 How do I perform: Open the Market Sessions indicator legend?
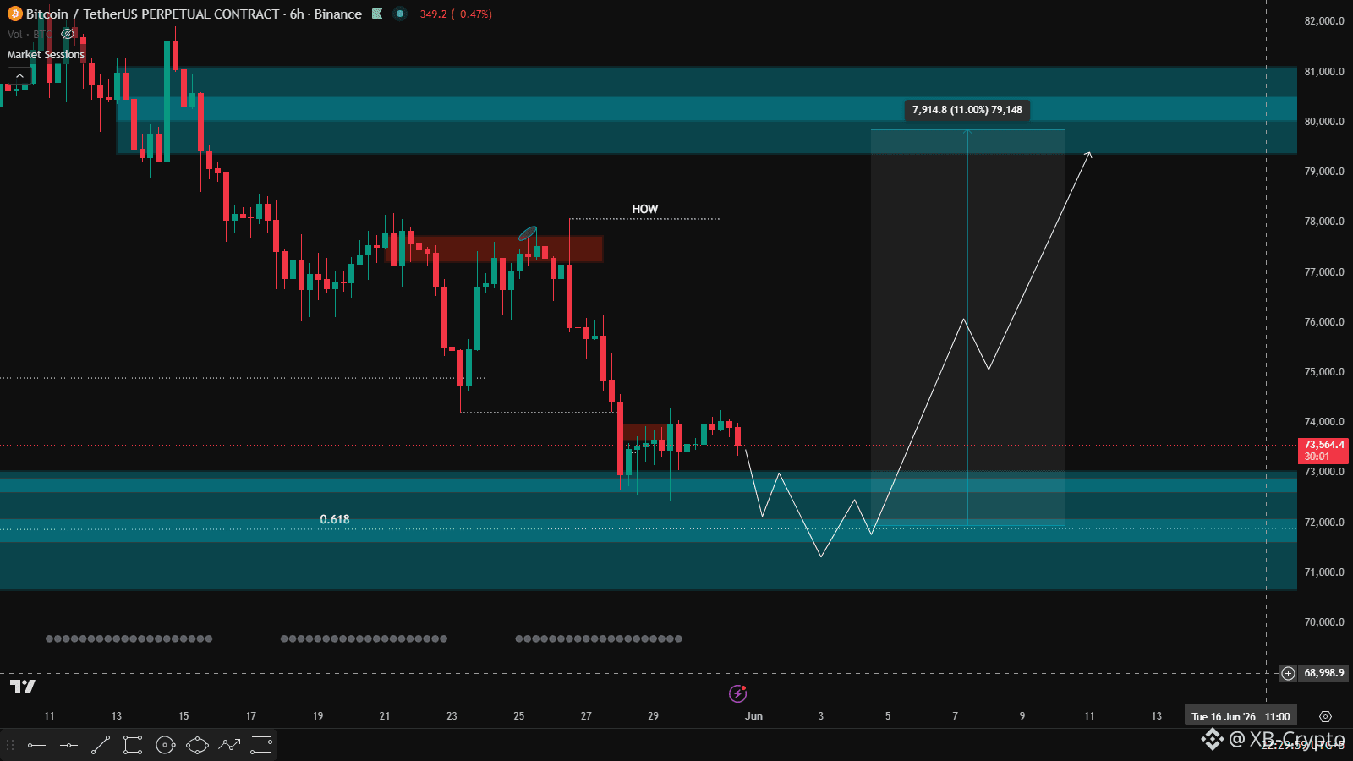tap(46, 55)
